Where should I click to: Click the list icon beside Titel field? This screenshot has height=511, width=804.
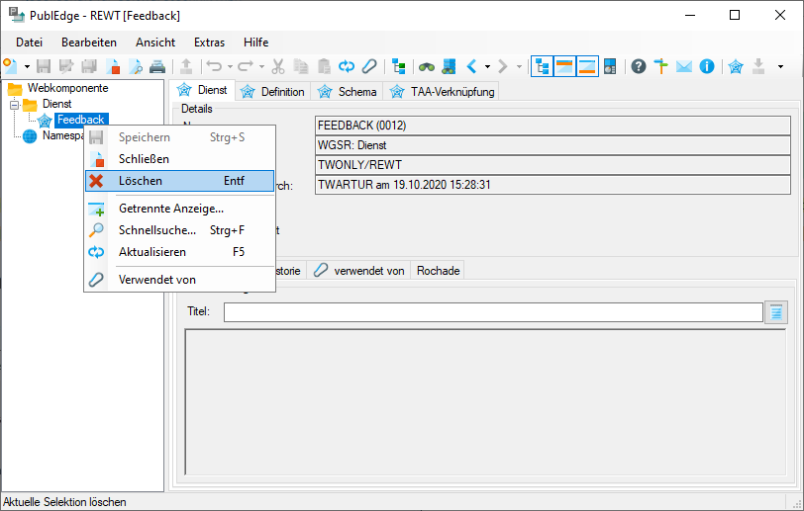[x=776, y=312]
